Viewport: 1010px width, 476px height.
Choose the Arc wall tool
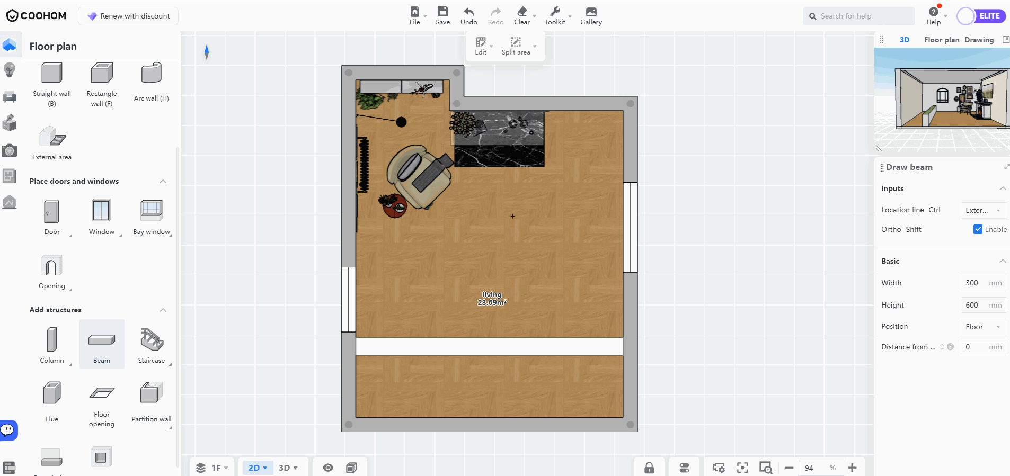152,74
